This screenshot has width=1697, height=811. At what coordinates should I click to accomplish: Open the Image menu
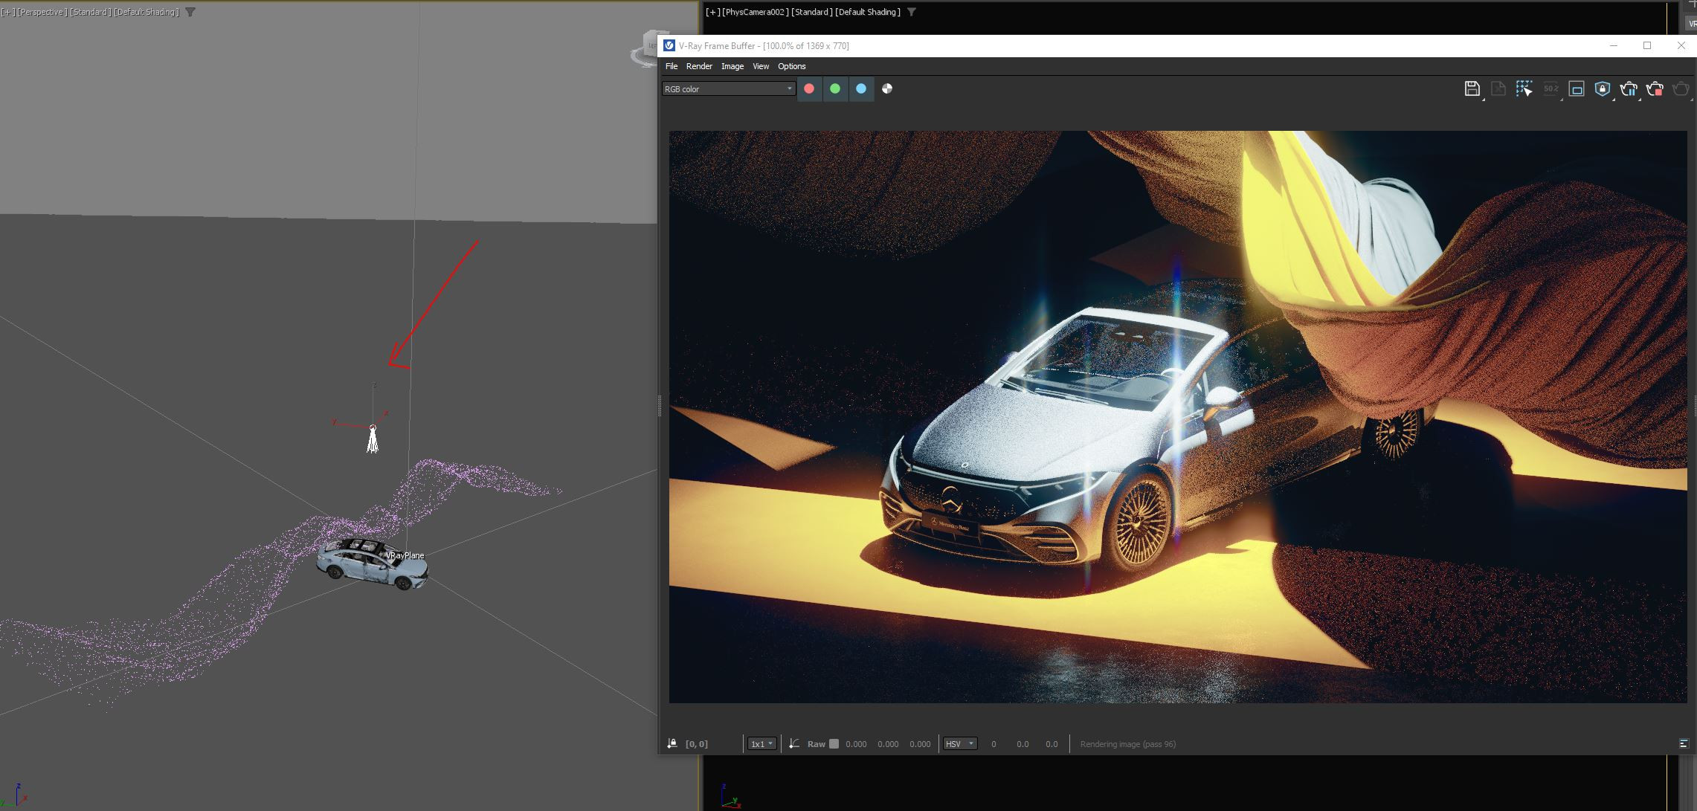point(732,66)
